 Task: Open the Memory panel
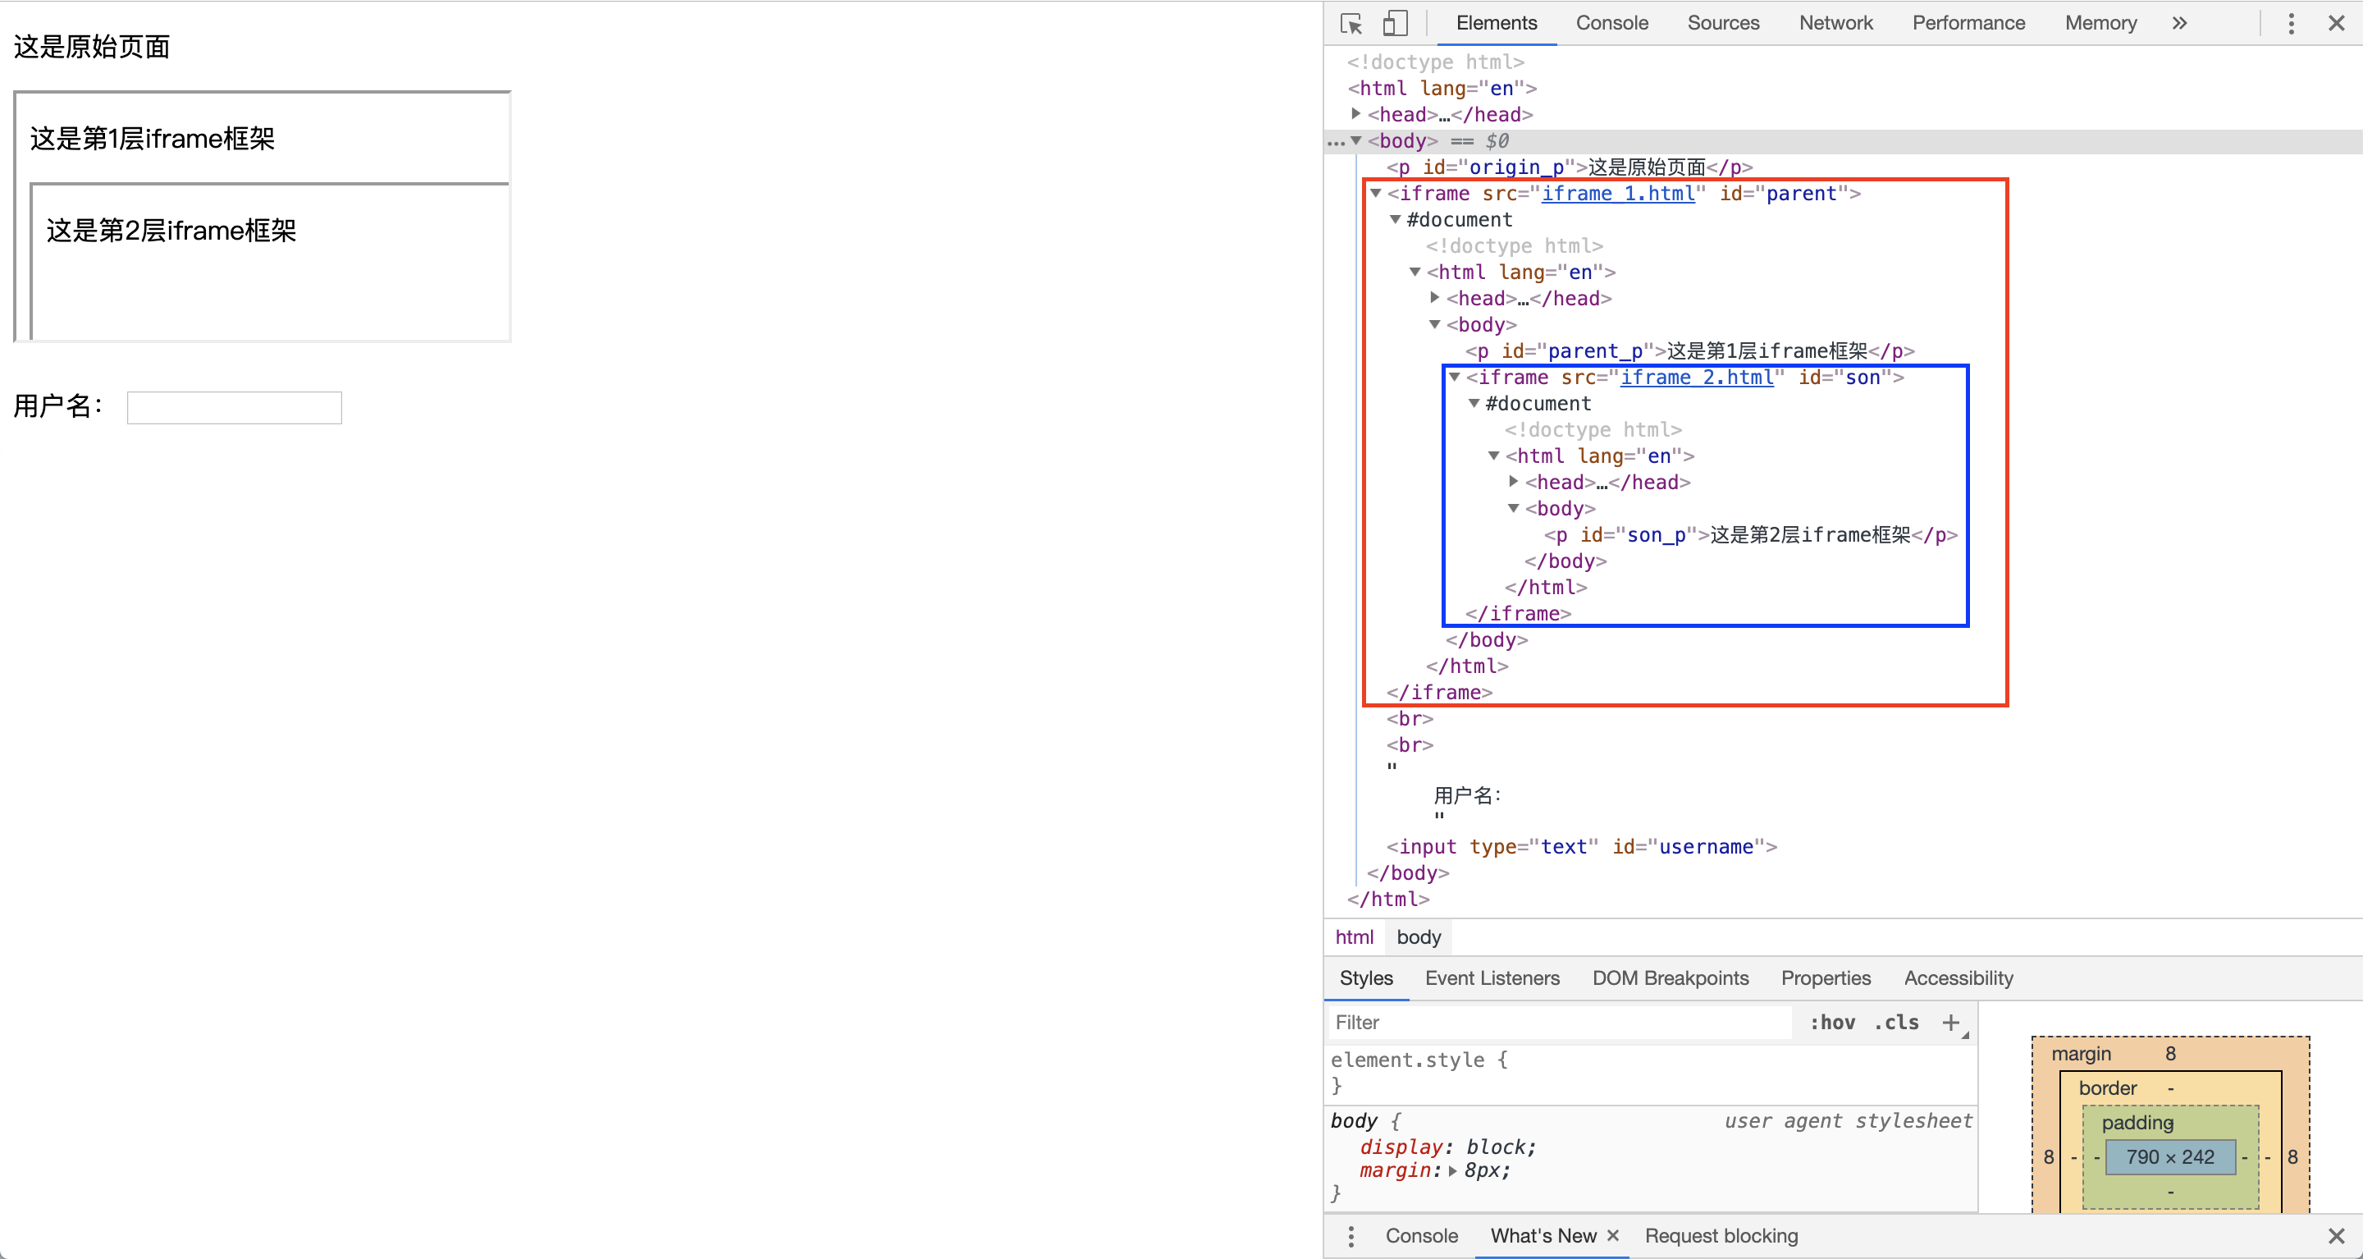point(2099,22)
